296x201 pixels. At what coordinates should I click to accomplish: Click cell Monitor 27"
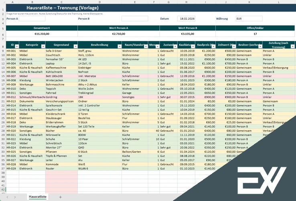[61, 148]
